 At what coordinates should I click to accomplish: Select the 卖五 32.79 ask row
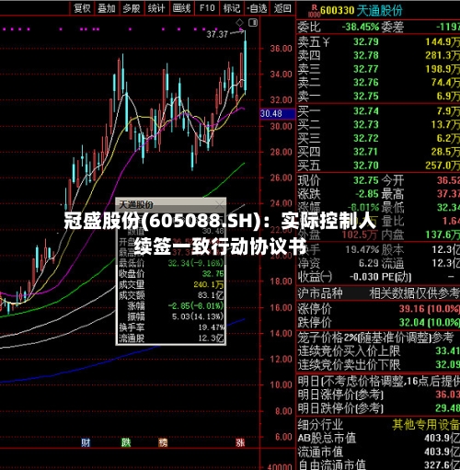coord(378,41)
